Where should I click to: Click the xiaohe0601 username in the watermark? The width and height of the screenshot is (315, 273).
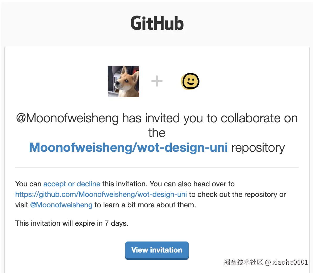[290, 262]
